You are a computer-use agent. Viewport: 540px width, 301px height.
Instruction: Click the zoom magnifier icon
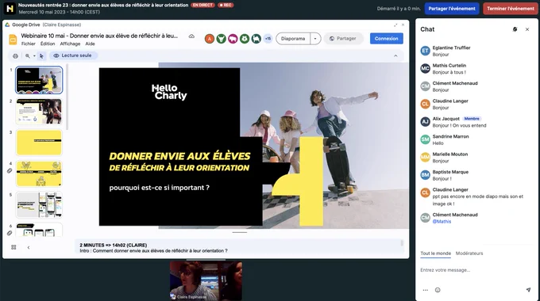coord(28,55)
